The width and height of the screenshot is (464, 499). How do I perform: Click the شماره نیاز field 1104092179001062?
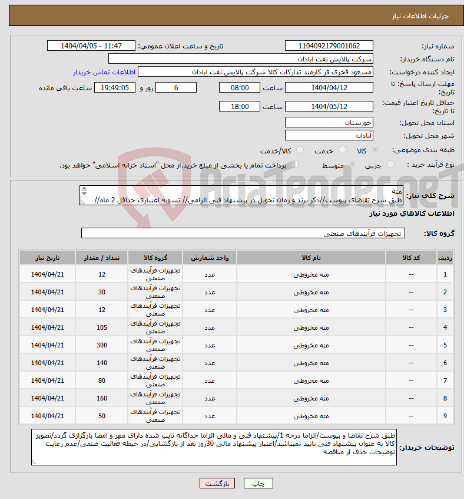coord(329,46)
